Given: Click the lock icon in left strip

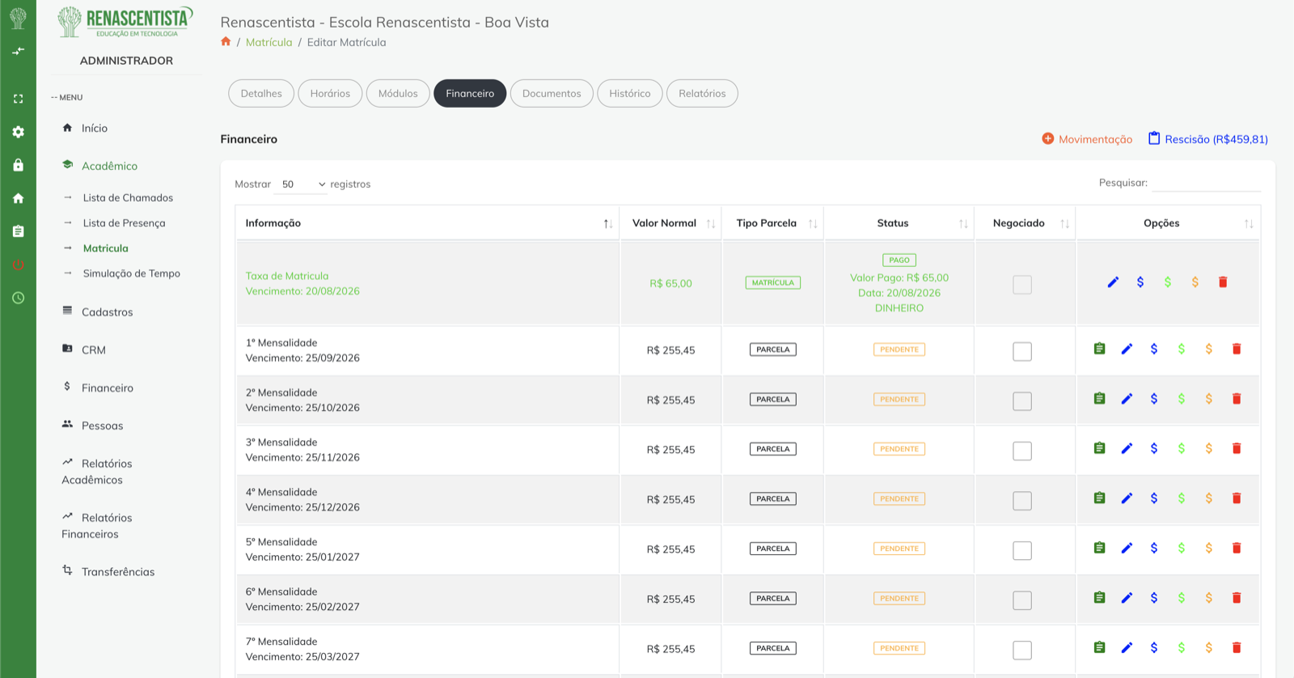Looking at the screenshot, I should 18,165.
